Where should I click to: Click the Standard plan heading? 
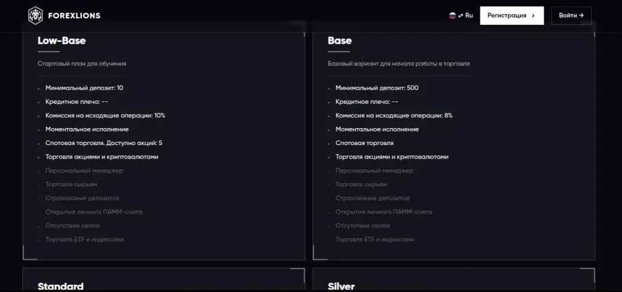tap(61, 287)
